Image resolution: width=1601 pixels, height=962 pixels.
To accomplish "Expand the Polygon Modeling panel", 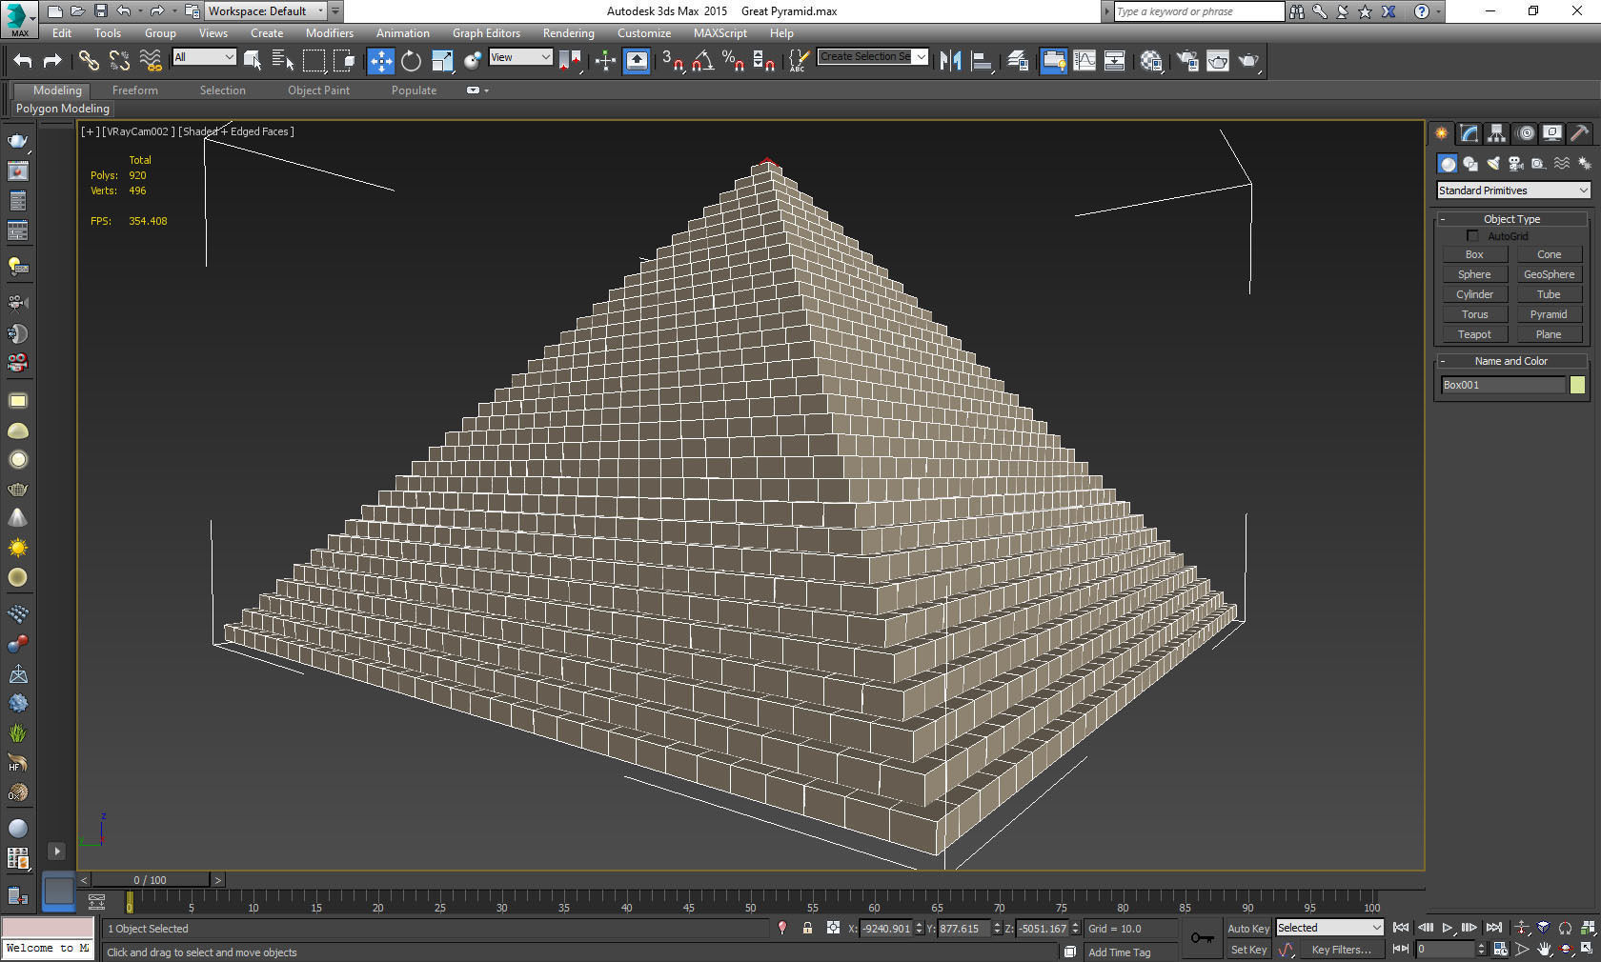I will [63, 109].
